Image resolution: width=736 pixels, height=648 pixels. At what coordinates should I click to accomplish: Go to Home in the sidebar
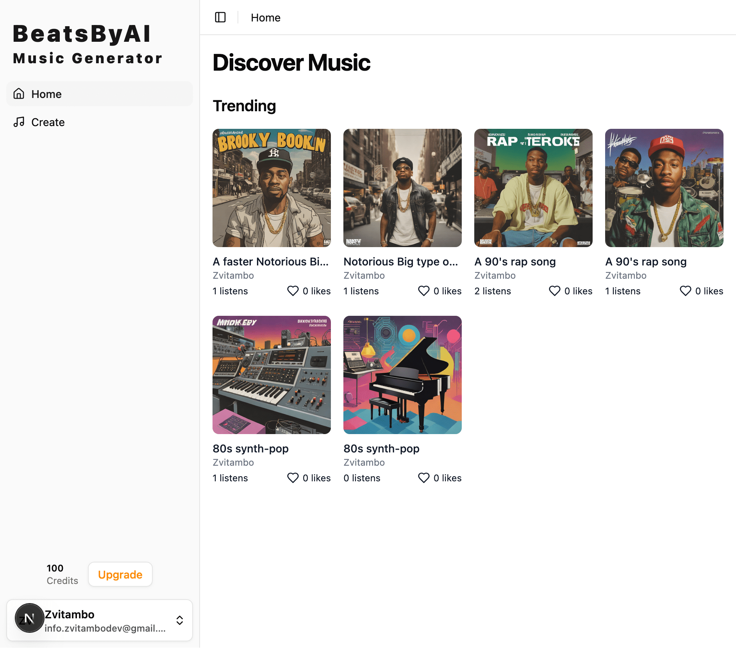pyautogui.click(x=46, y=94)
